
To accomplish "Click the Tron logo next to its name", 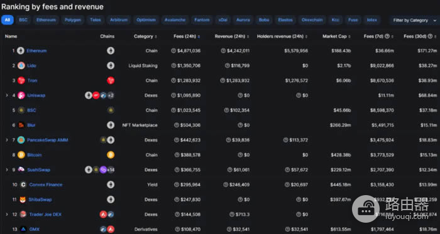I will (21, 80).
